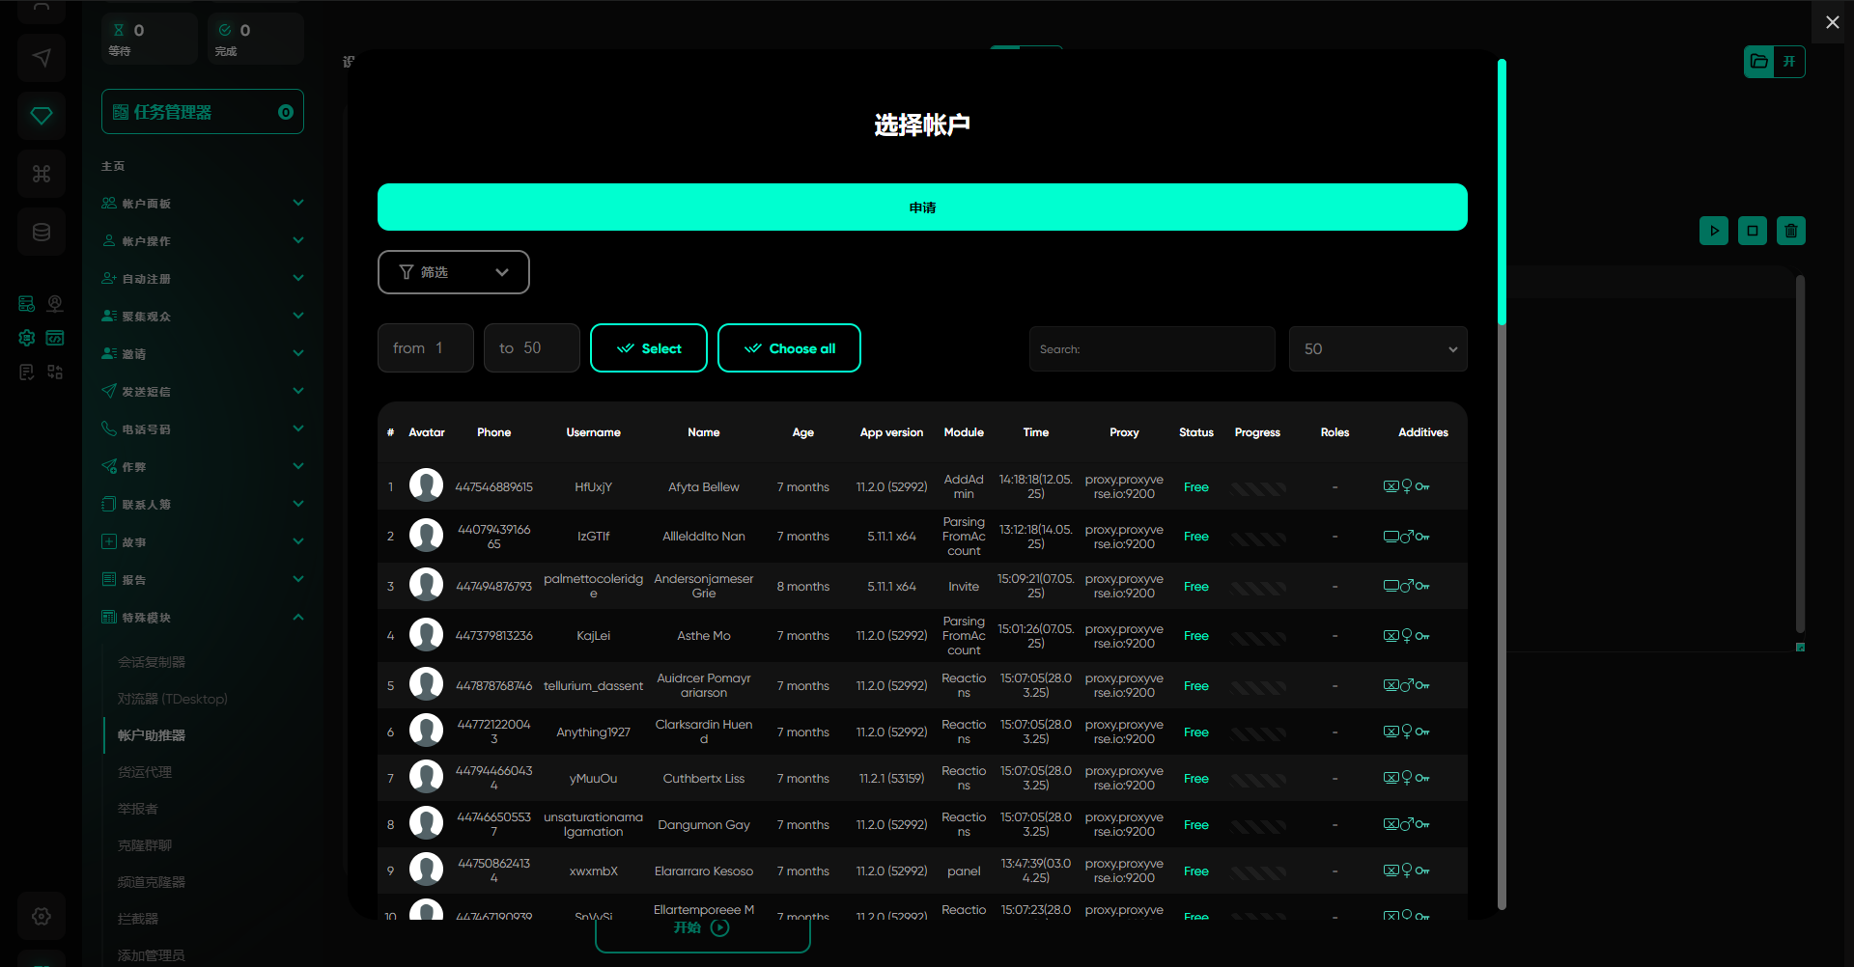This screenshot has height=967, width=1854.
Task: Select account row with username HfUxjY
Action: tap(593, 487)
